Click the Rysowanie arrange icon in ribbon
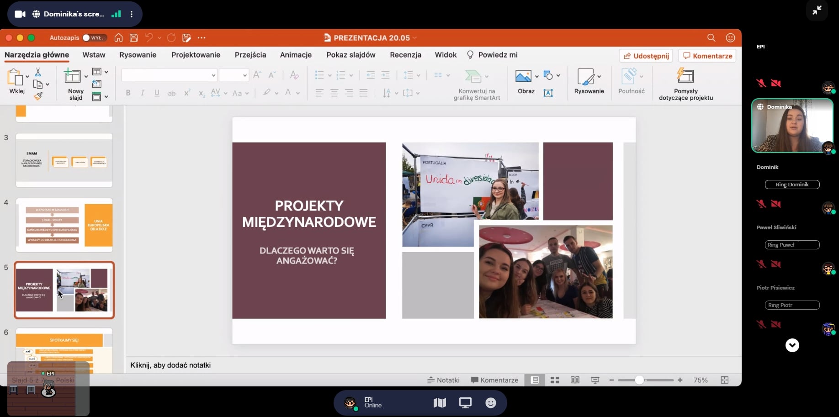 (586, 76)
